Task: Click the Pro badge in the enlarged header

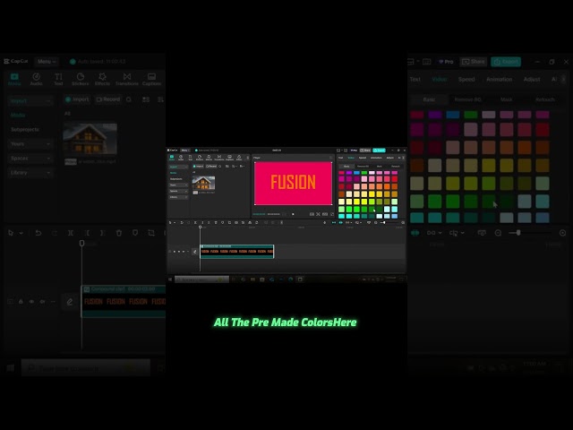Action: pos(446,62)
